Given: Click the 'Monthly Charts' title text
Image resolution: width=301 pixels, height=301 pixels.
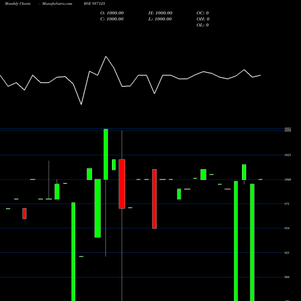Looking at the screenshot, I should click(x=17, y=4).
